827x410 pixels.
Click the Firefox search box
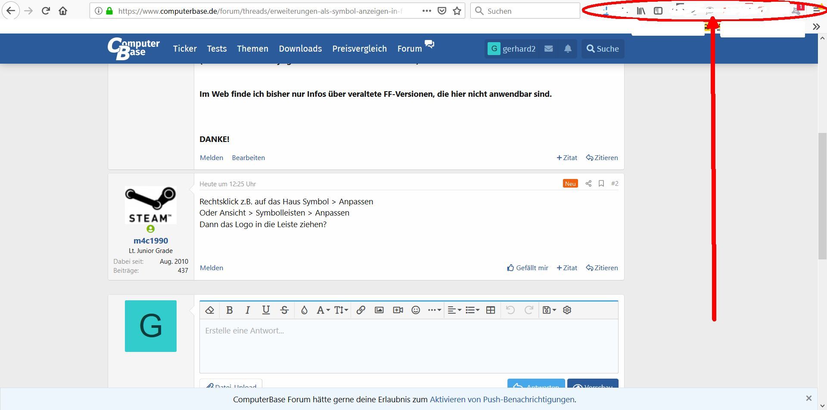[x=525, y=11]
